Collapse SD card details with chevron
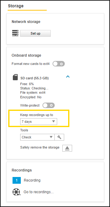Viewport: 110px width, 207px height. [x=68, y=77]
